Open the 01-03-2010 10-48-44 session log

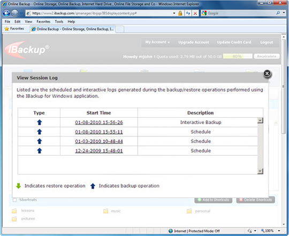(99, 141)
